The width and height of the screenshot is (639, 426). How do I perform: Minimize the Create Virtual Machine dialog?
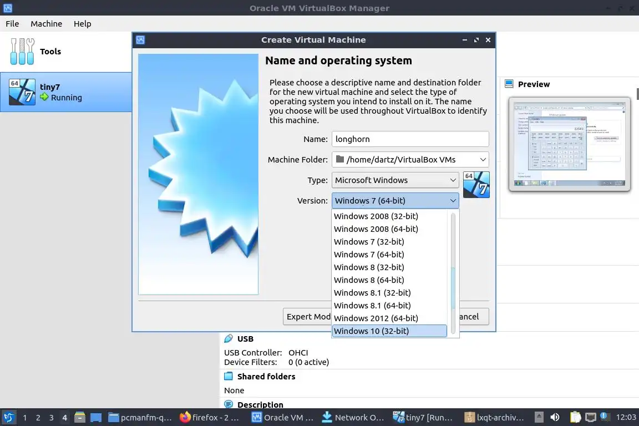point(465,40)
